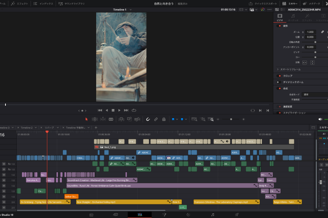Viewport: 328px width, 218px height.
Task: Open the flag color dropdown arrow
Action: tap(177, 119)
